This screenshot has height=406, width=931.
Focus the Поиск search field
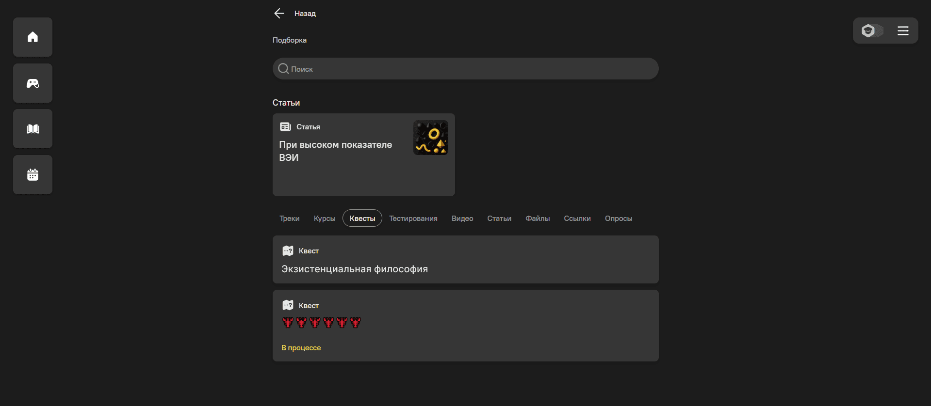pyautogui.click(x=471, y=69)
